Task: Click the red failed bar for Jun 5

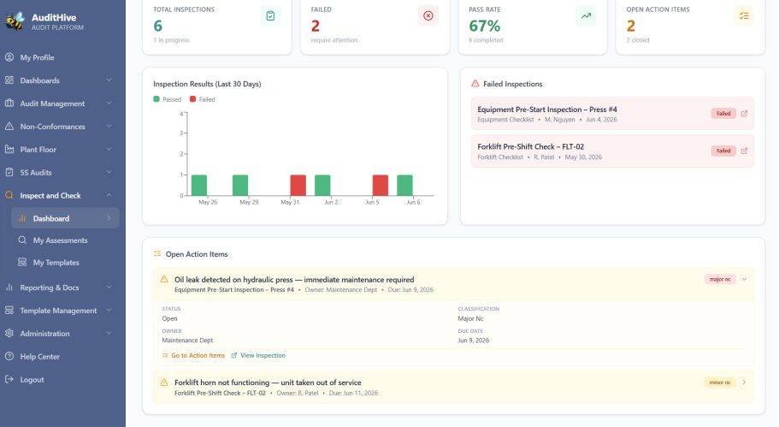Action: coord(381,185)
